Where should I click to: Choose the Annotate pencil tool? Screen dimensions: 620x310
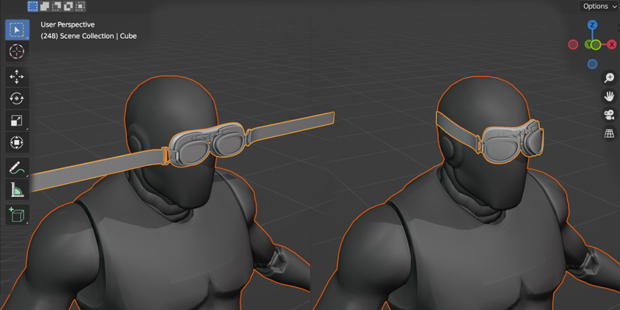17,168
